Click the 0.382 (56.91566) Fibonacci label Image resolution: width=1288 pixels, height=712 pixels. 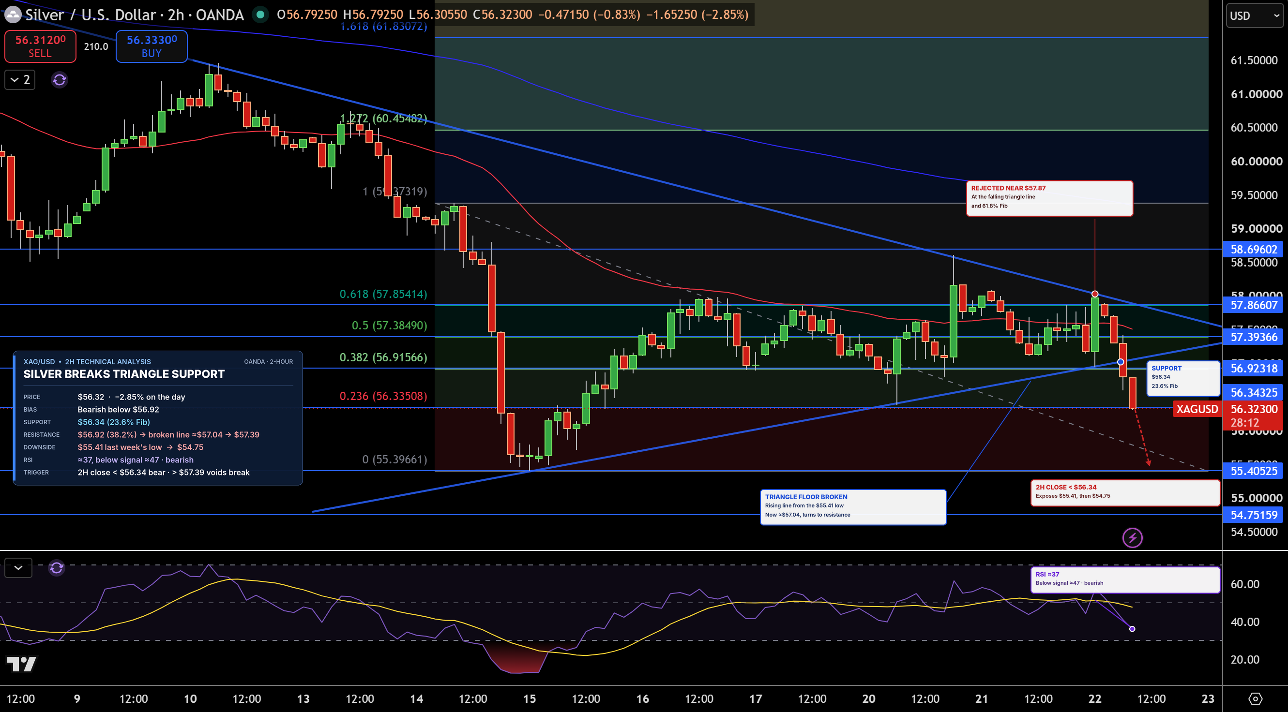(x=383, y=357)
